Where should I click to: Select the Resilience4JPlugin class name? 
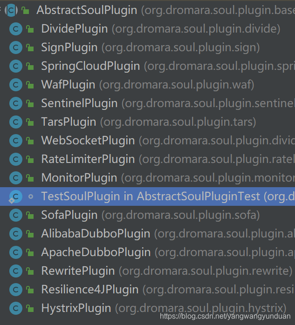[x=90, y=290]
